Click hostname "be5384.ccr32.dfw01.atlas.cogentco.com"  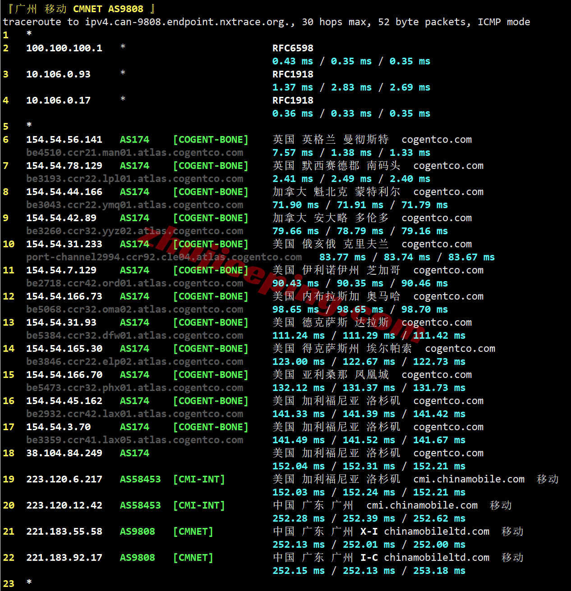coord(135,336)
